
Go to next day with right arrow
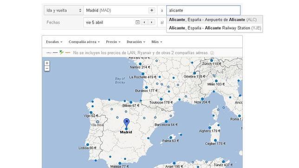[152, 22]
